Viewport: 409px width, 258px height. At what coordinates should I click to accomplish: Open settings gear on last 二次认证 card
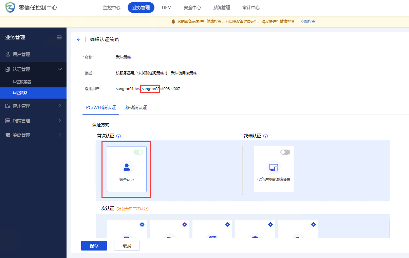(313, 225)
